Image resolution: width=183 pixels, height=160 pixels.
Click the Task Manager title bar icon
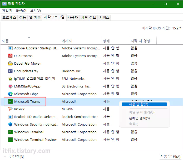coord(4,4)
